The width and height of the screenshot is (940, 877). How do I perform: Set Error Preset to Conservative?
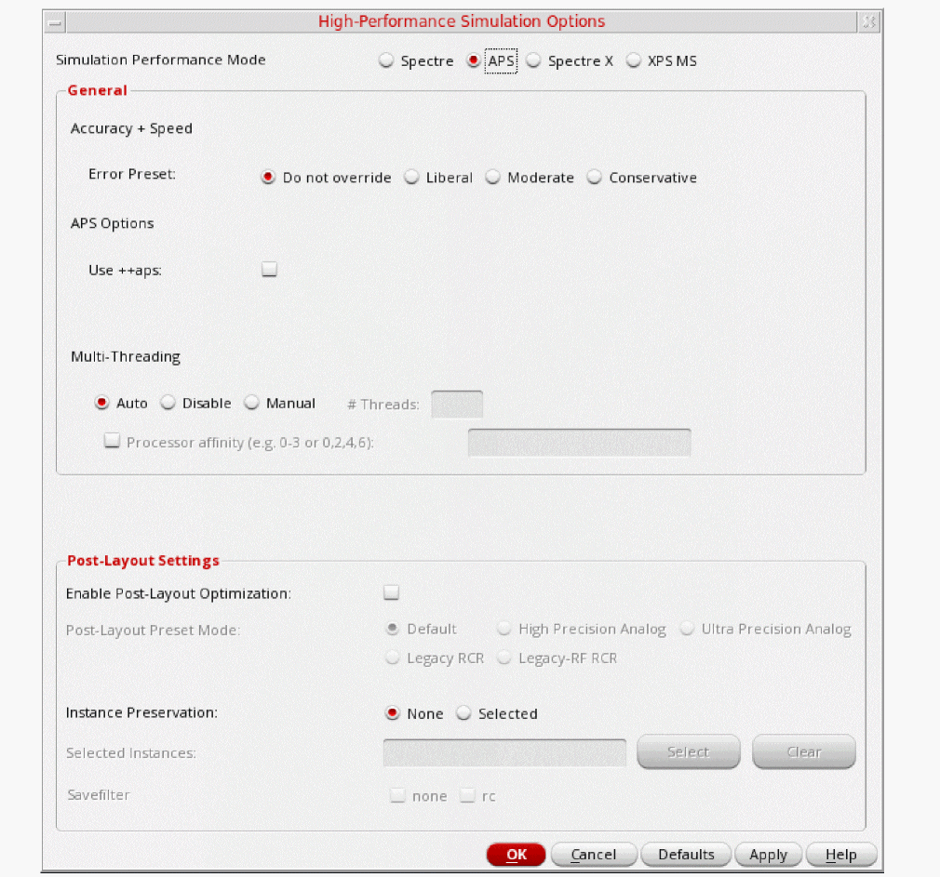click(x=594, y=178)
